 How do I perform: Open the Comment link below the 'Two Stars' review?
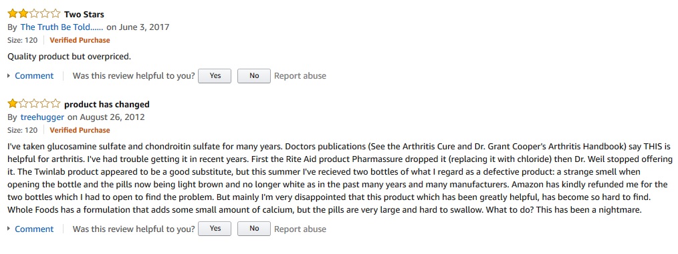[x=34, y=76]
